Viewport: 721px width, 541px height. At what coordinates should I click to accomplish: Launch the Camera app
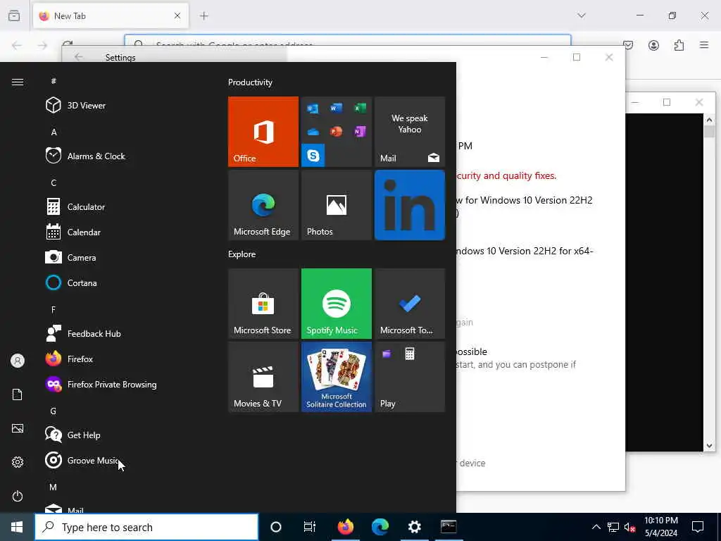click(124, 257)
